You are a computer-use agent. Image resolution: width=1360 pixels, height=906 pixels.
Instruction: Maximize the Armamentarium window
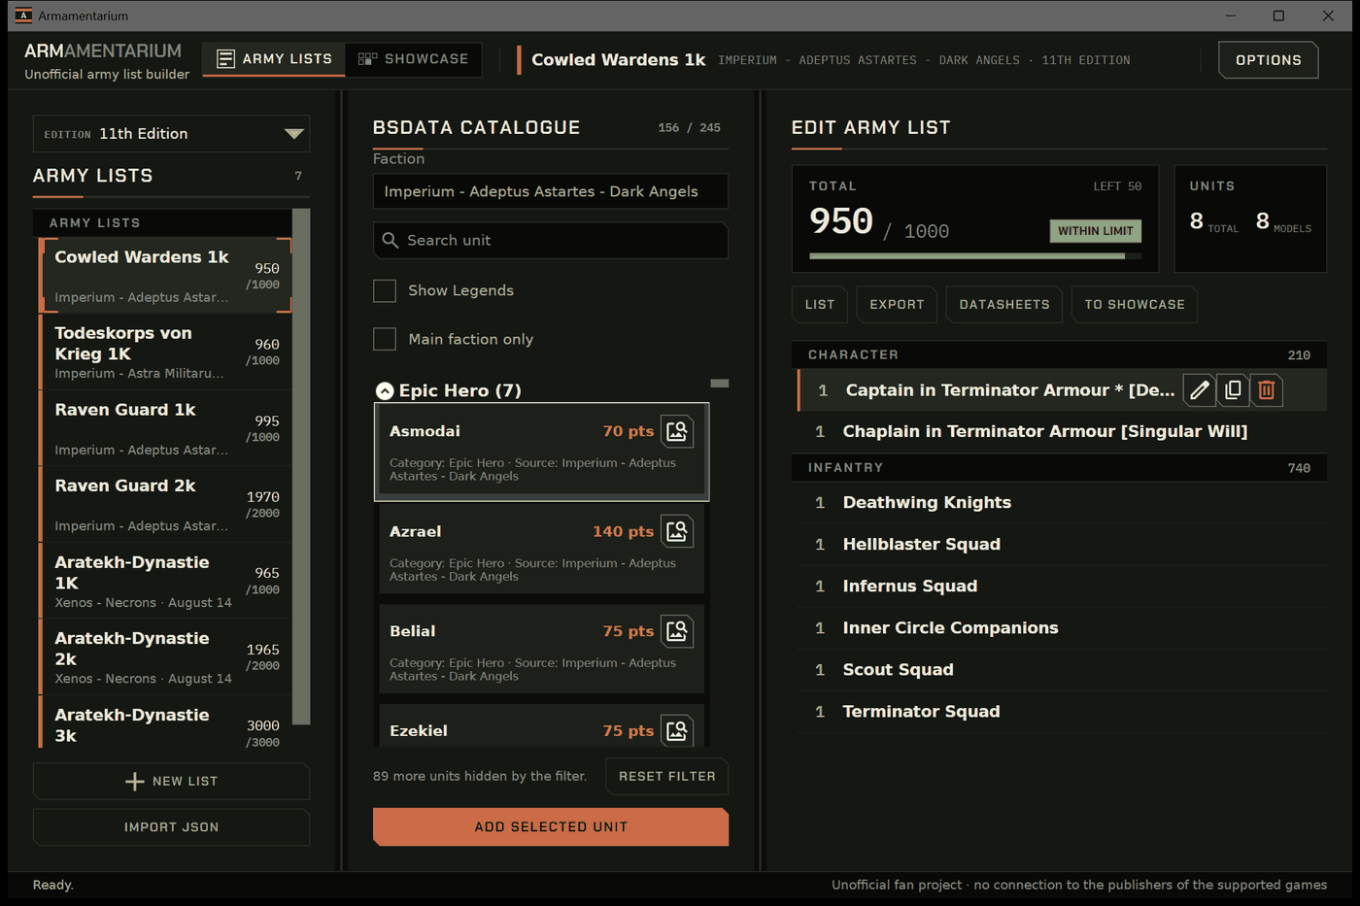1278,16
